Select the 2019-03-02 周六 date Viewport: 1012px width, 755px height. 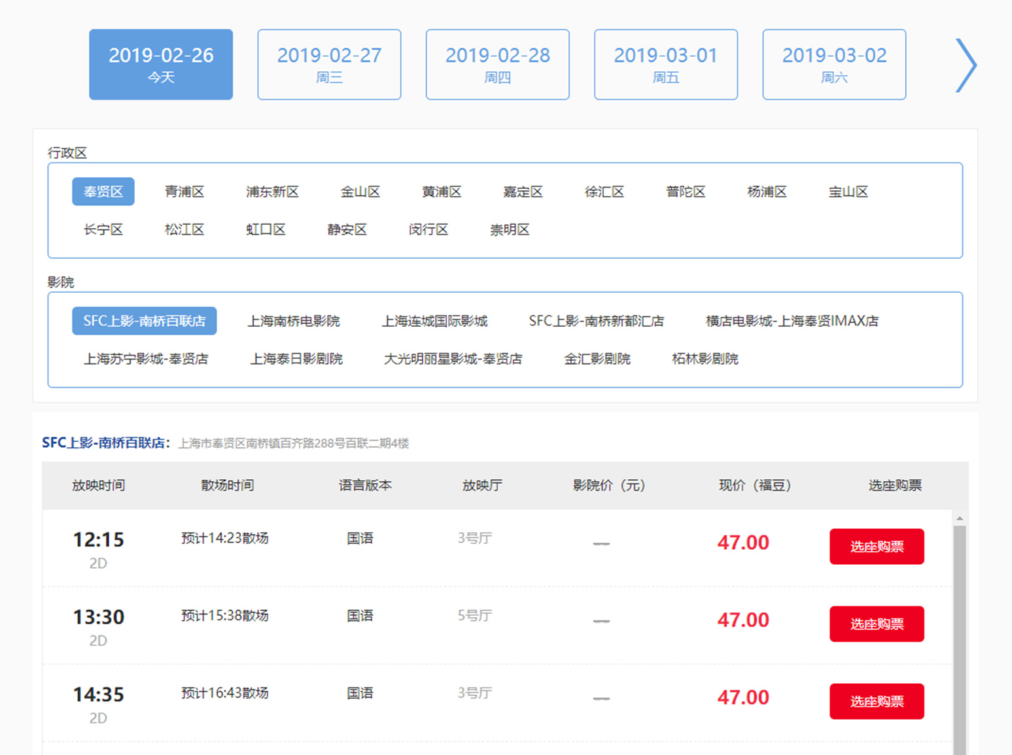(x=834, y=64)
